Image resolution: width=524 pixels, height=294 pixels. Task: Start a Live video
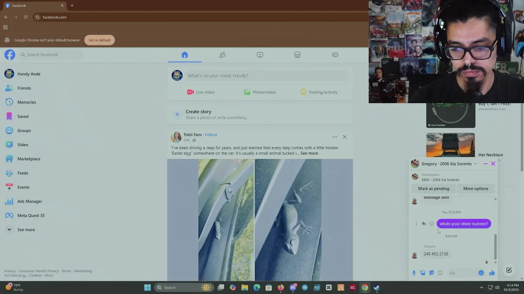[x=201, y=92]
